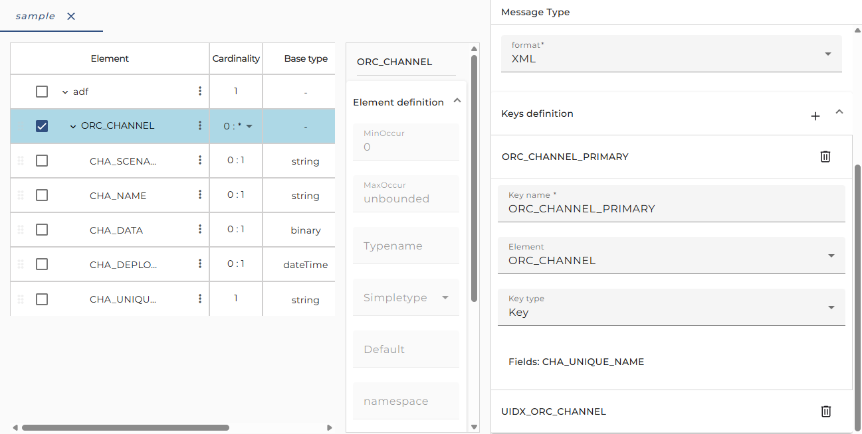Click the Element column header

click(110, 58)
